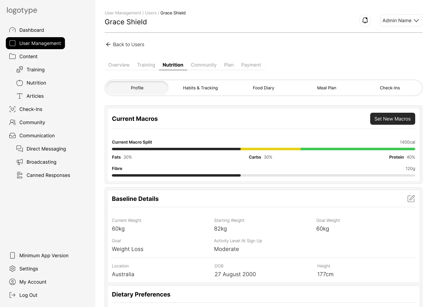Click the Dashboard gauge icon

[12, 30]
